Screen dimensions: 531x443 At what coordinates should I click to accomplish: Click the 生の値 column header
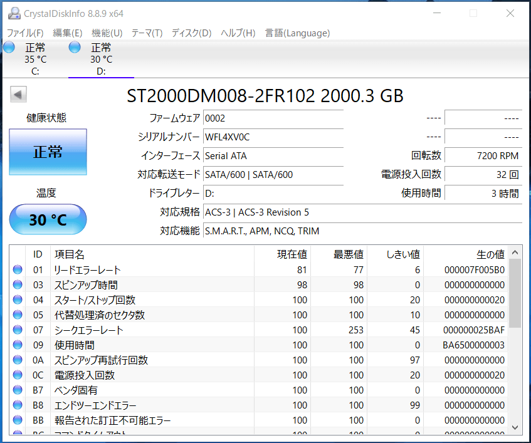point(466,254)
